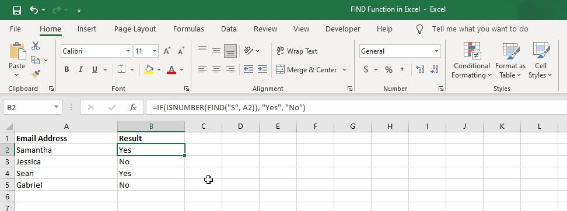567x211 pixels.
Task: Click Decrease Font Size icon
Action: (x=181, y=51)
